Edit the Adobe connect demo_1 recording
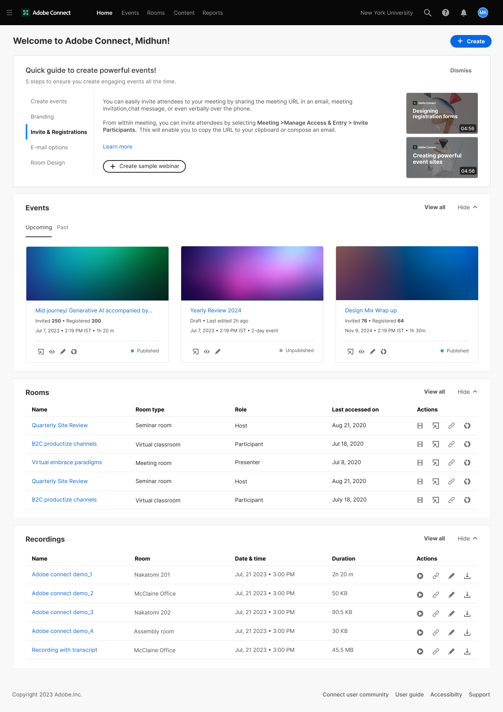Viewport: 503px width, 712px height. tap(452, 576)
